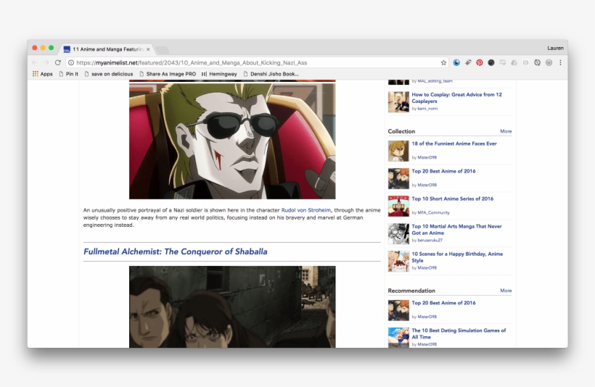Click the Funniest Anime Faces thumbnail
595x387 pixels.
point(398,151)
